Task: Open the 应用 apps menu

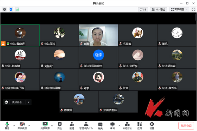Action: pos(140,125)
